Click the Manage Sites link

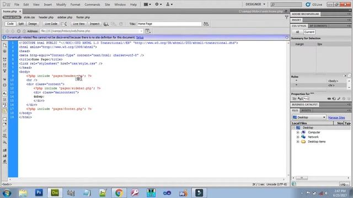pyautogui.click(x=336, y=117)
